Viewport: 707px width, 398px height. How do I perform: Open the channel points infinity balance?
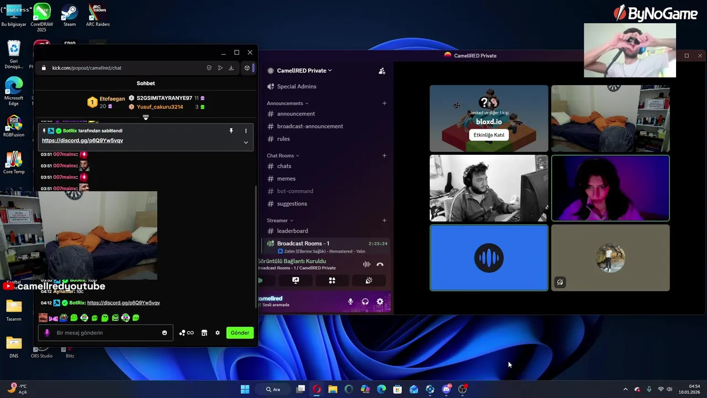(187, 333)
